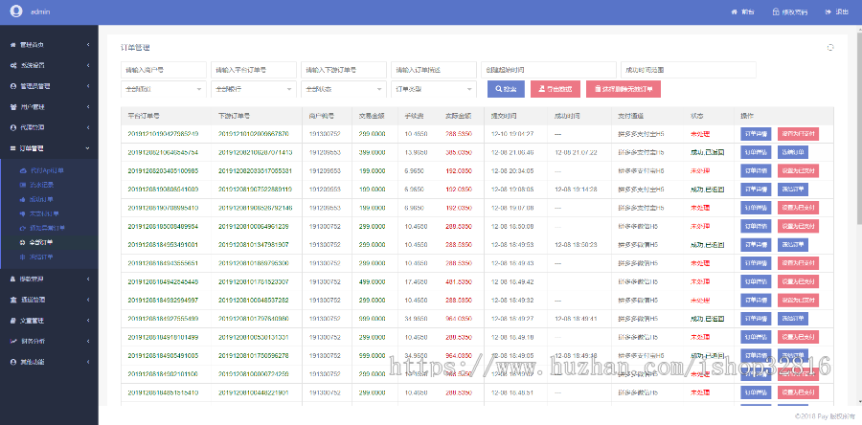Open the 全部通道 dropdown filter
The height and width of the screenshot is (425, 862).
coord(164,89)
